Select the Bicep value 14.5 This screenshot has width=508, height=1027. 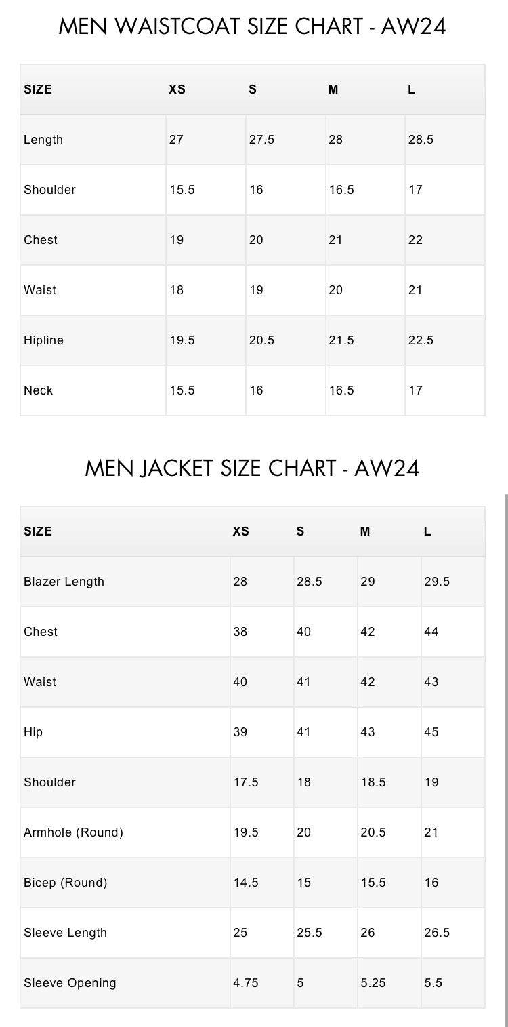246,883
